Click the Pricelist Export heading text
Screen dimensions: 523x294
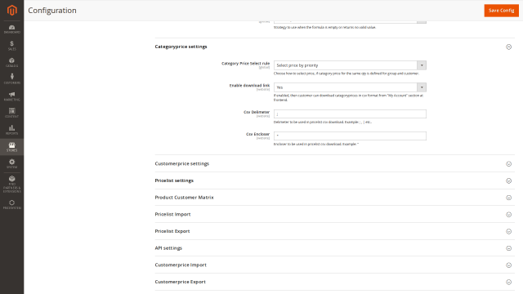tap(172, 231)
